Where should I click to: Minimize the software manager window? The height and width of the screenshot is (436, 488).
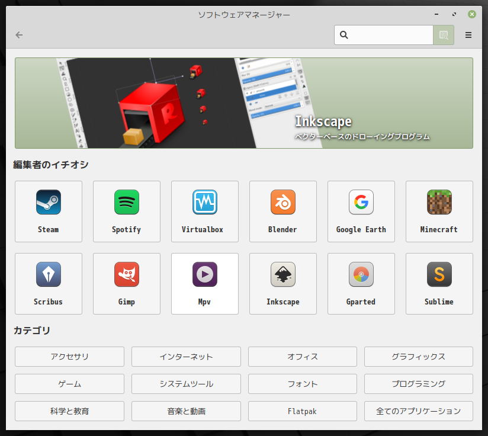coord(436,14)
